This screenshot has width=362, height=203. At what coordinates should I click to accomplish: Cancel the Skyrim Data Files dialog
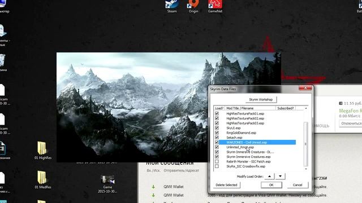click(298, 185)
